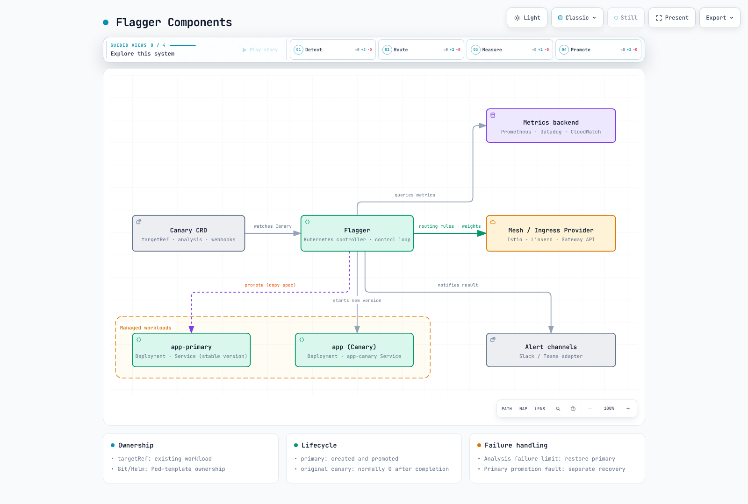748x504 pixels.
Task: Select the Measure guided view tab
Action: [x=510, y=49]
